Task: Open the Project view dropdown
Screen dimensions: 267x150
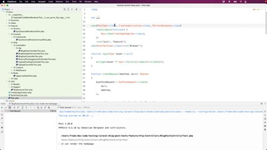Action: pyautogui.click(x=8, y=9)
